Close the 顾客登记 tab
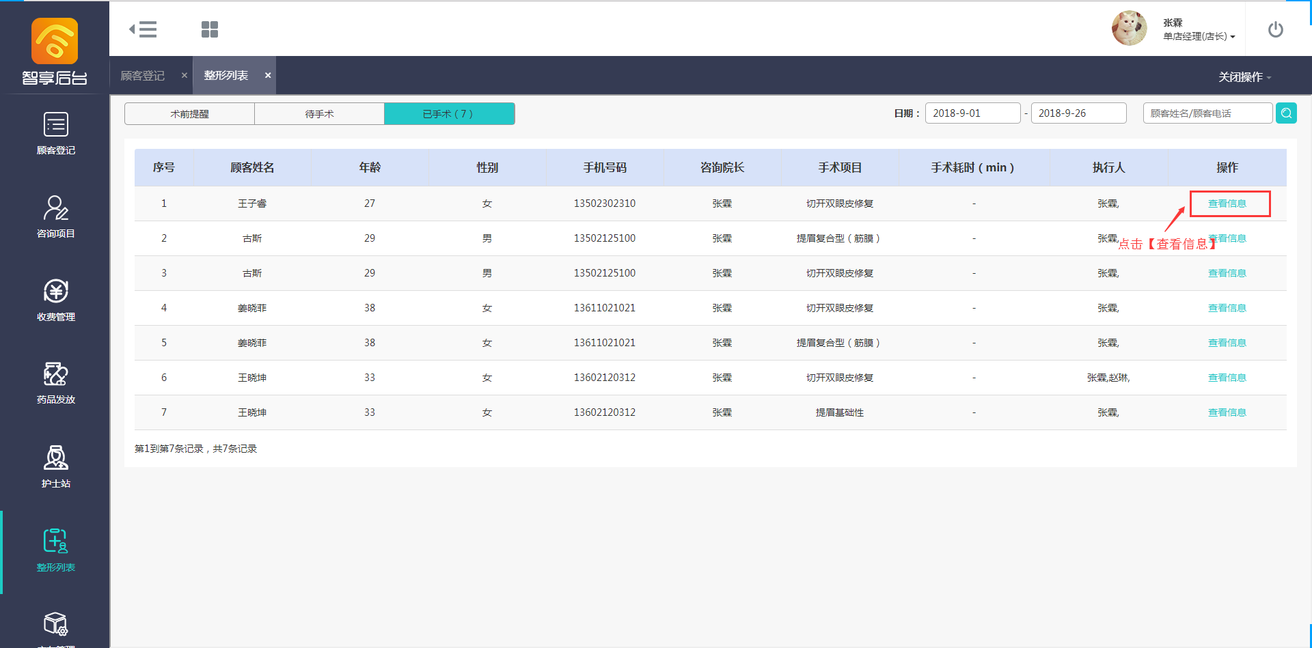1312x648 pixels. (x=184, y=75)
